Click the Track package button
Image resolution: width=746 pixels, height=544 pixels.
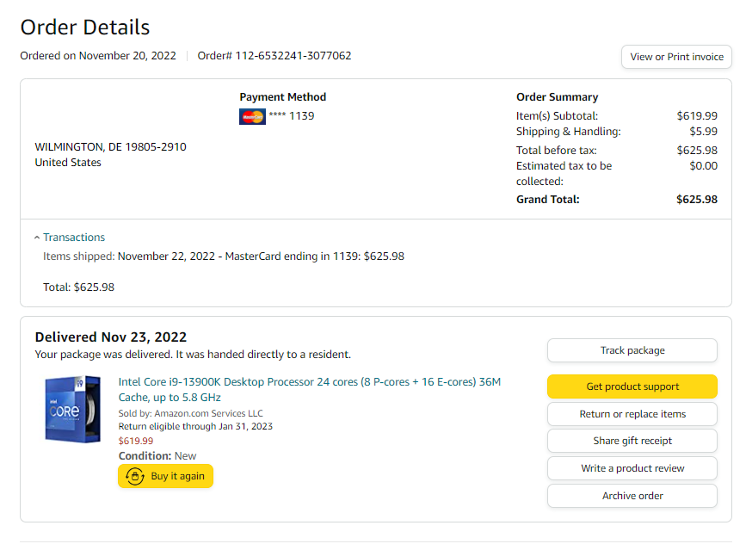632,350
